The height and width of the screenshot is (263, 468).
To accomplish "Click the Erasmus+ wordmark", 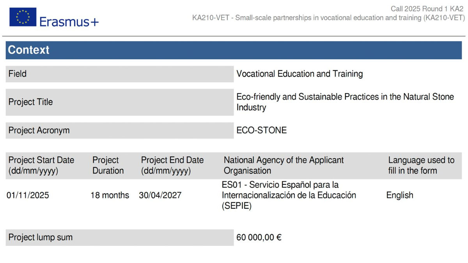I will [x=69, y=22].
